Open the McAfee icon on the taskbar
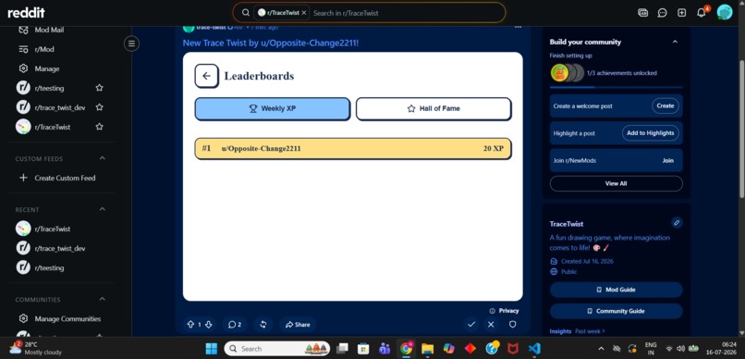Screen dimensions: 745x359 coord(513,349)
